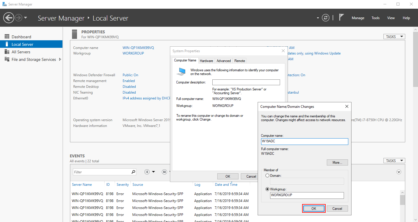This screenshot has width=418, height=222.
Task: Click the Computer description field
Action: (246, 82)
